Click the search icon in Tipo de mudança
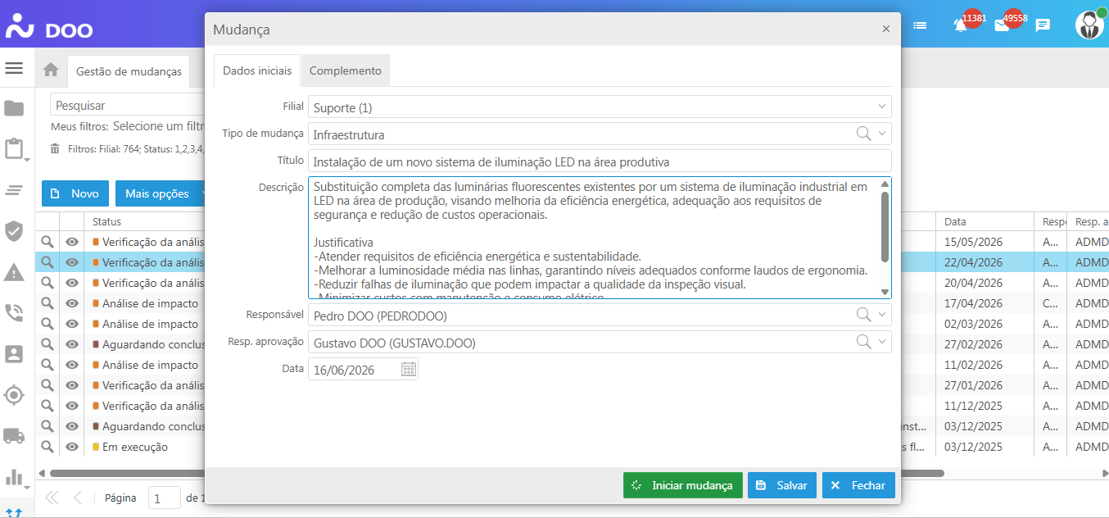 point(863,134)
